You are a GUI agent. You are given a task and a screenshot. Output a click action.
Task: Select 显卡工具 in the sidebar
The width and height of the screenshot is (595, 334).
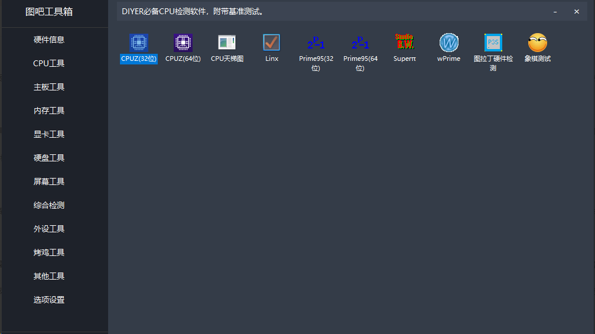click(x=49, y=134)
